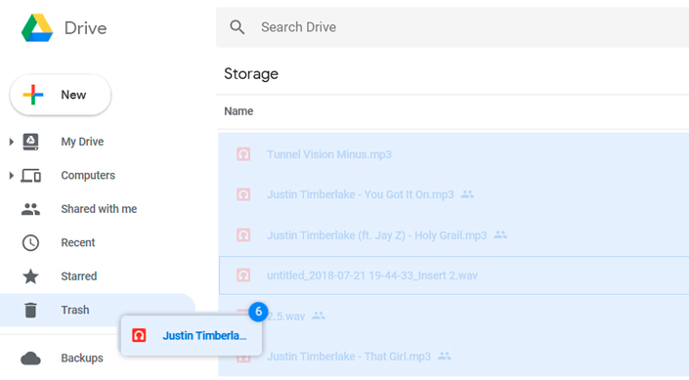
Task: Expand the Computers tree
Action: [x=11, y=175]
